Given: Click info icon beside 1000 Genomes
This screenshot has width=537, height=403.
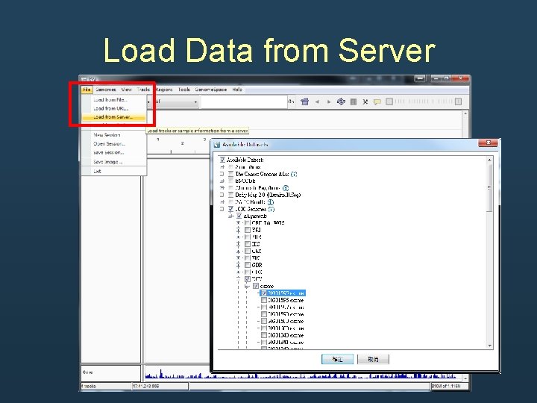Looking at the screenshot, I should click(271, 209).
